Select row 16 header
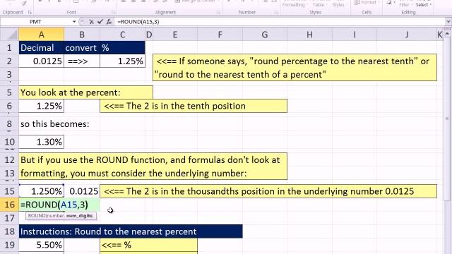The image size is (452, 254). click(9, 205)
